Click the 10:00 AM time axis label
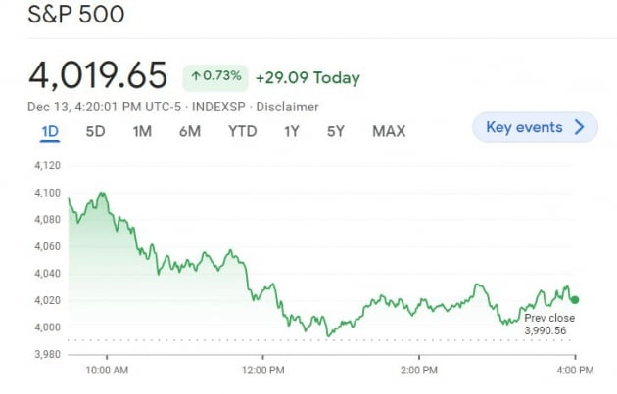Viewport: 617px width, 394px height. click(x=108, y=371)
